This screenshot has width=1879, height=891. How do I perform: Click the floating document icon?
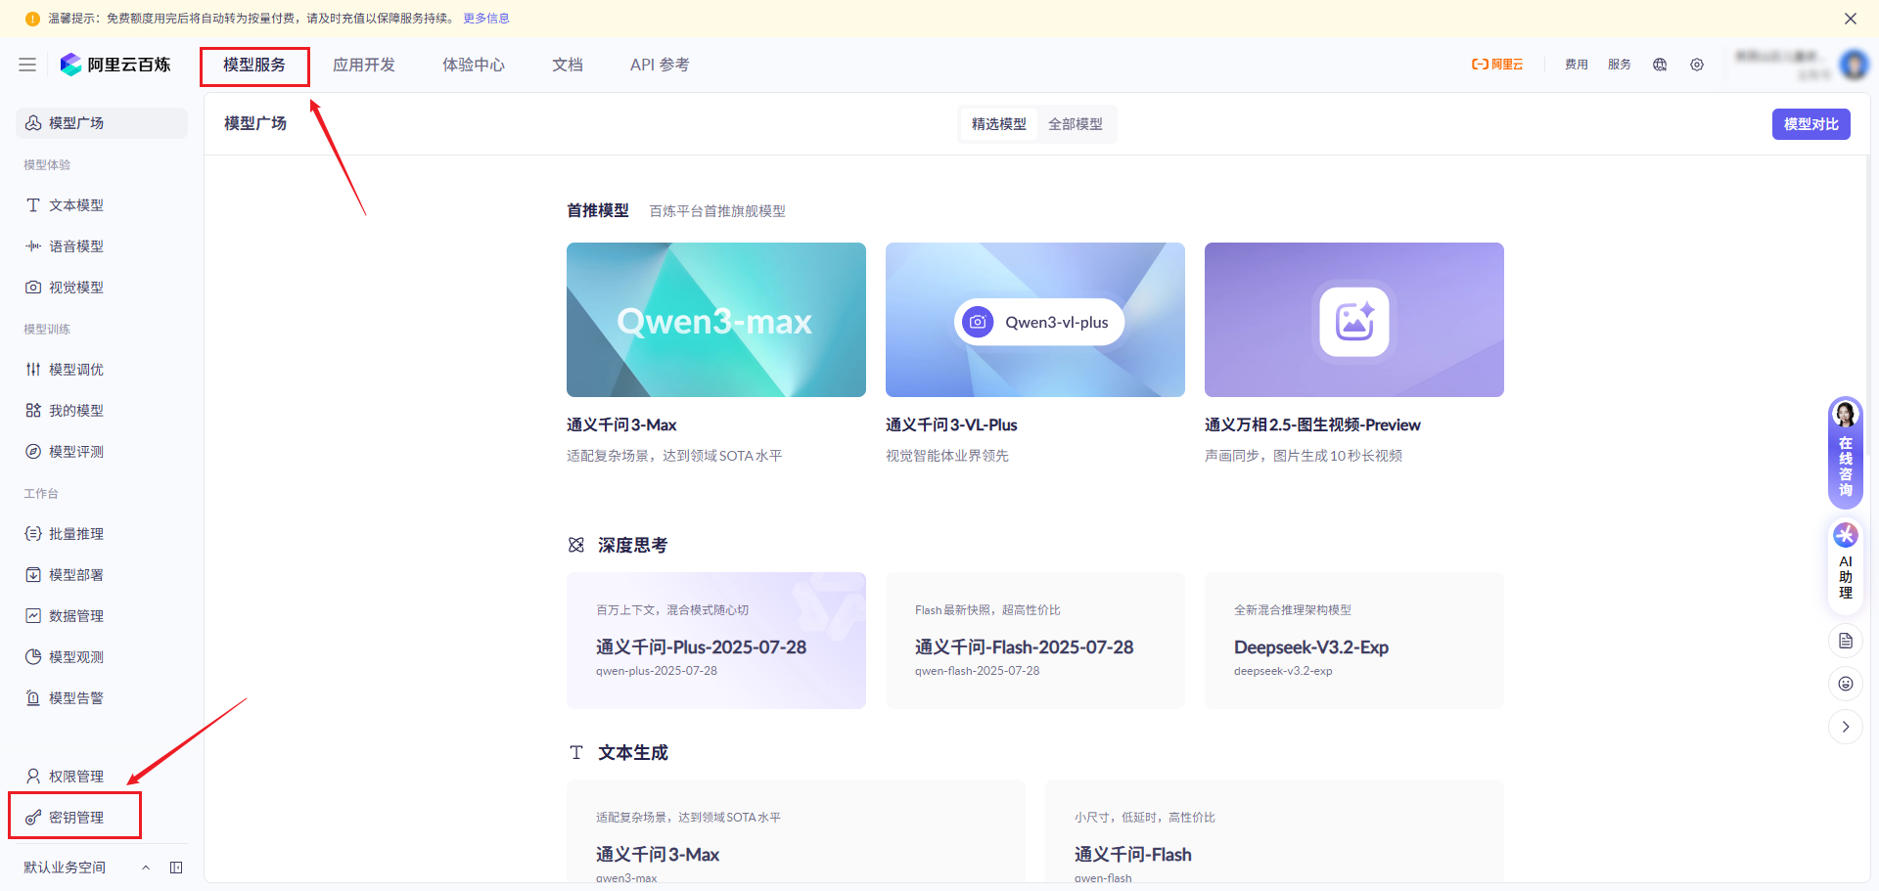coord(1846,641)
